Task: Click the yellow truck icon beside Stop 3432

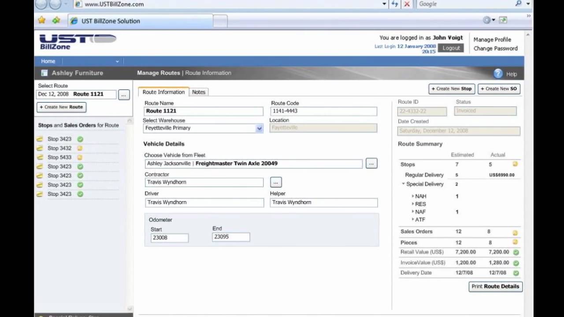Action: point(40,148)
